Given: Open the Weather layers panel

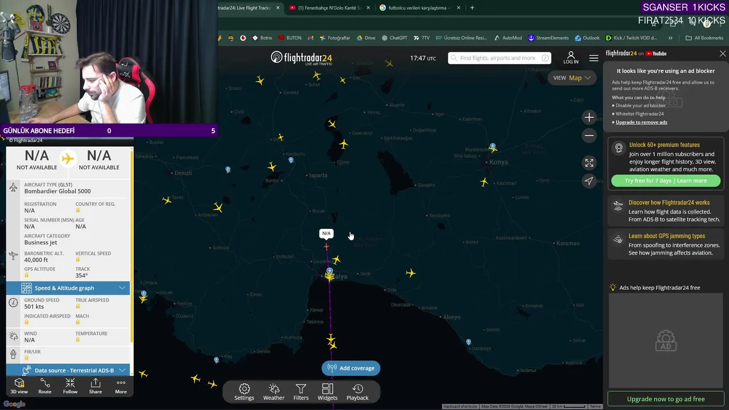Looking at the screenshot, I should click(x=274, y=392).
